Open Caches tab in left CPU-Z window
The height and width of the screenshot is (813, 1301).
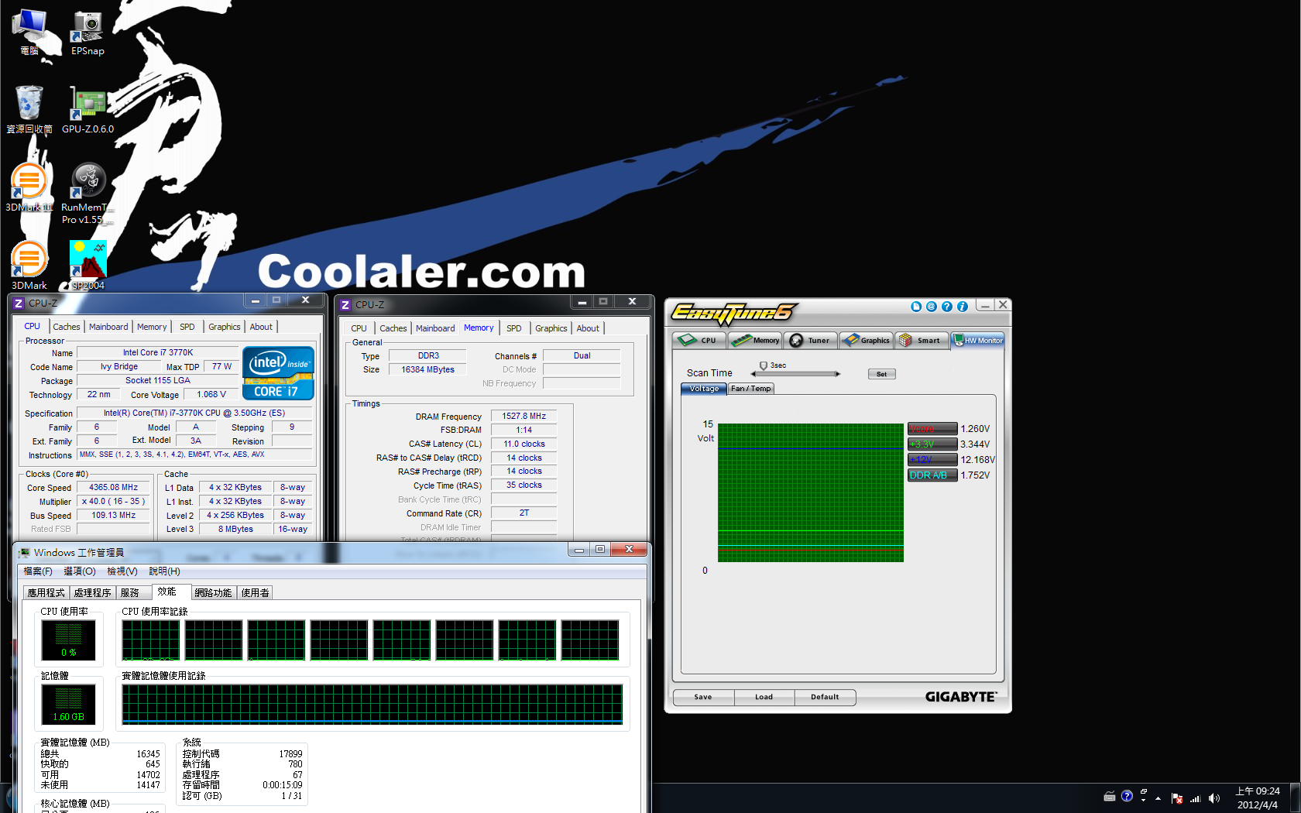coord(67,327)
